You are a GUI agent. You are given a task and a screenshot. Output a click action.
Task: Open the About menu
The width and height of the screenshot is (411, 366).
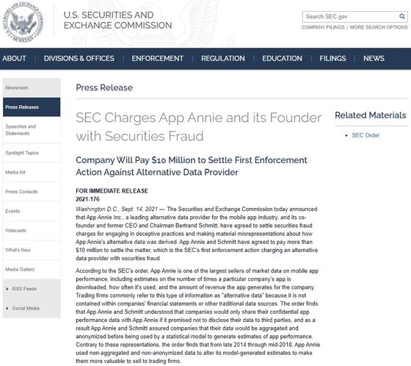(14, 58)
